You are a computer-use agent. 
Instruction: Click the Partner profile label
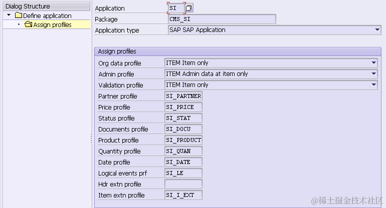(x=118, y=96)
